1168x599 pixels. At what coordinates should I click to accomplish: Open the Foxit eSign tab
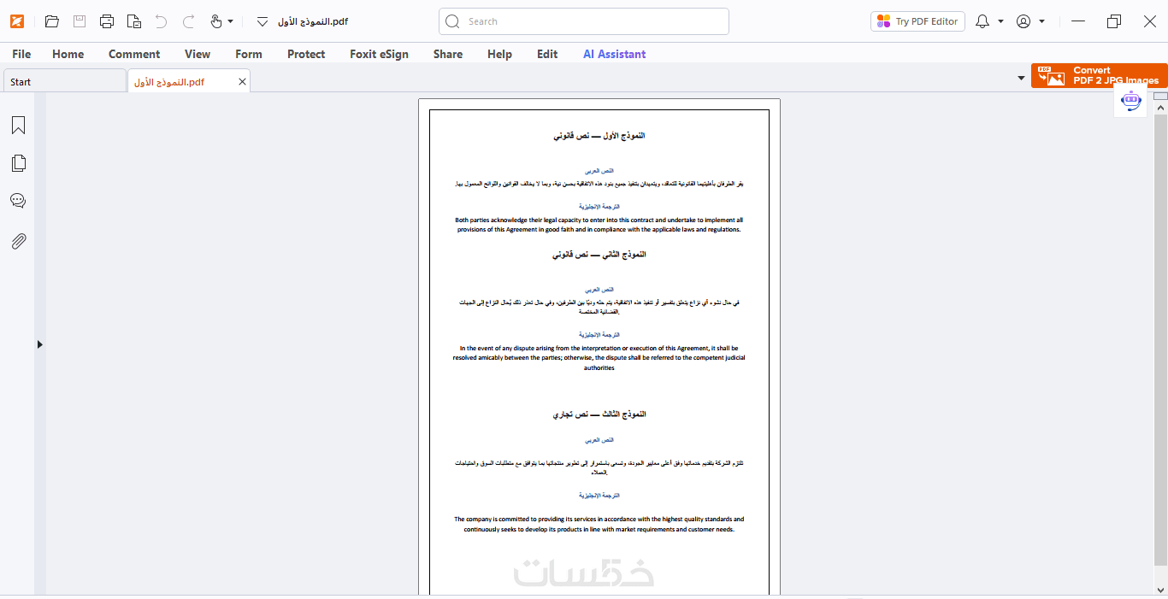pos(379,54)
